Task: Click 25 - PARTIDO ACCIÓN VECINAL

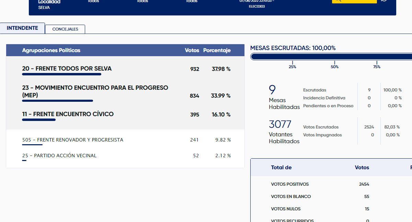Action: click(59, 156)
